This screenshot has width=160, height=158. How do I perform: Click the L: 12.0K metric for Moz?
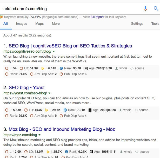tap(13, 152)
